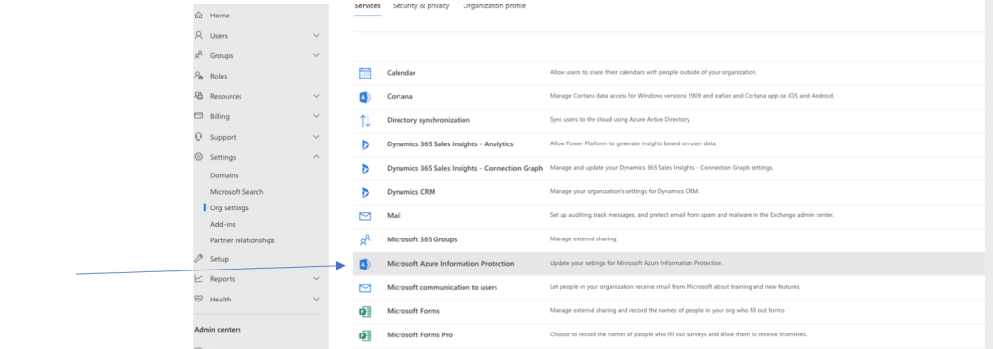993x349 pixels.
Task: Open Microsoft Azure Information Protection
Action: [450, 264]
